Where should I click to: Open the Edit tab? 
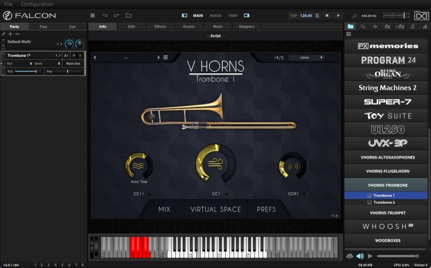tap(131, 26)
